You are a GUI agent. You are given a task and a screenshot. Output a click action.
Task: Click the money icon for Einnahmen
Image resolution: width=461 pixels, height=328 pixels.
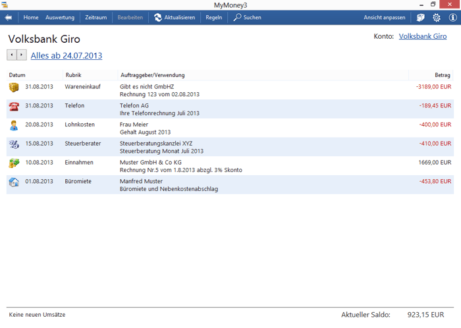14,163
